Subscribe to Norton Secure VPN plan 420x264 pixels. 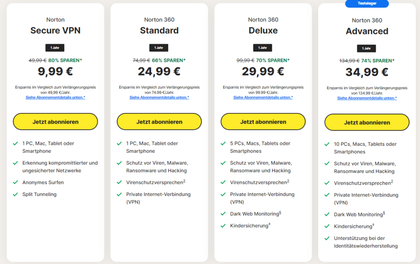click(55, 122)
